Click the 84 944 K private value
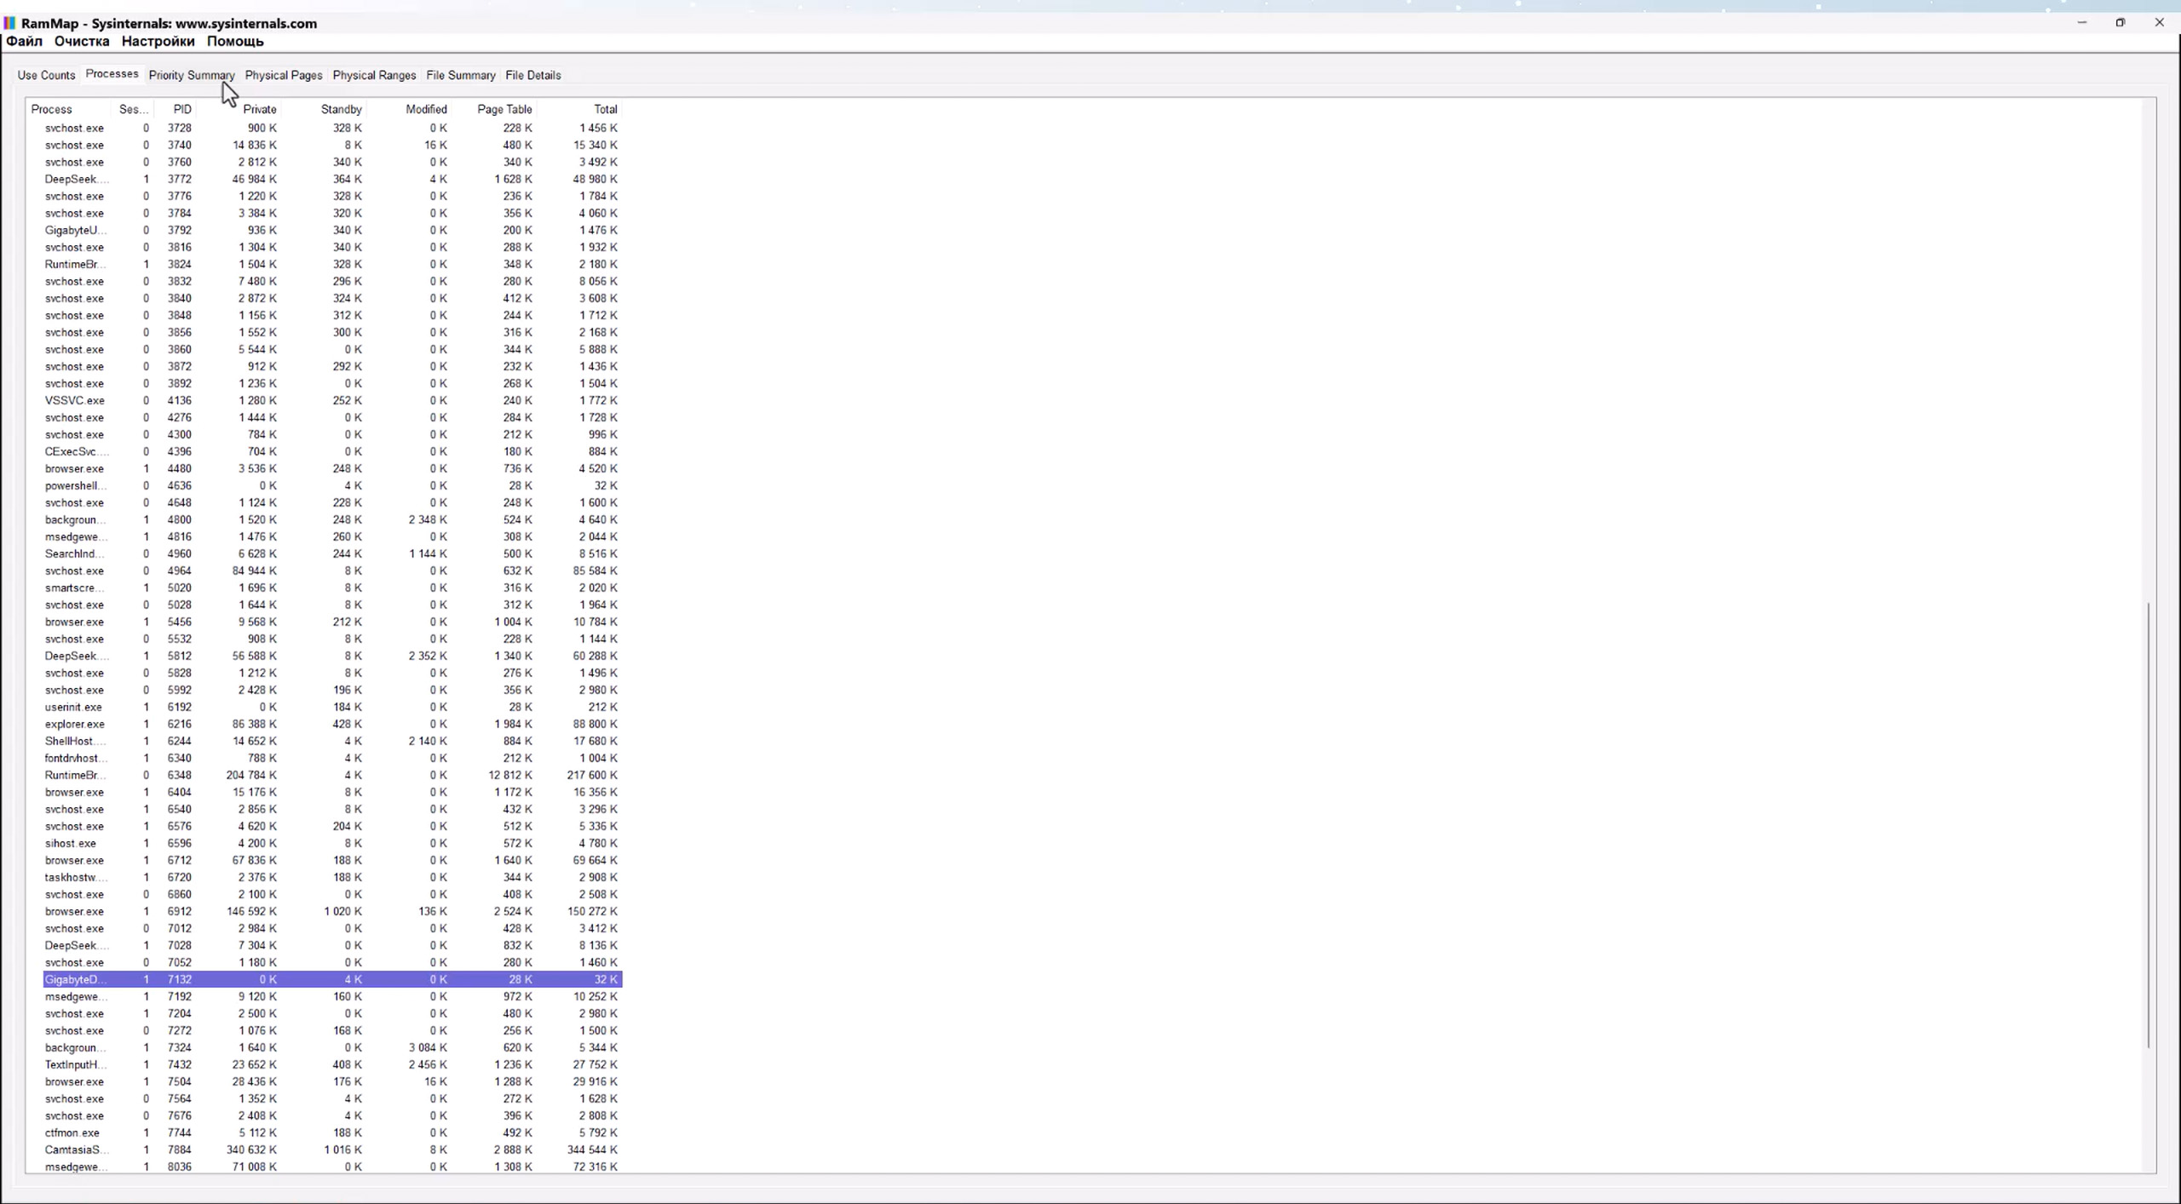 pos(254,570)
